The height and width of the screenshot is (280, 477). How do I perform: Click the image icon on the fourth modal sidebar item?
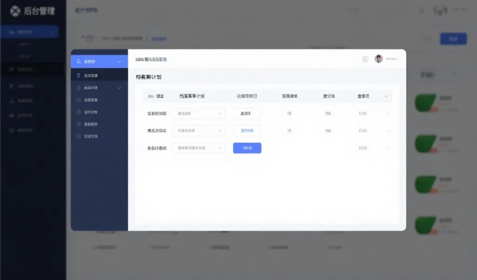[x=78, y=99]
